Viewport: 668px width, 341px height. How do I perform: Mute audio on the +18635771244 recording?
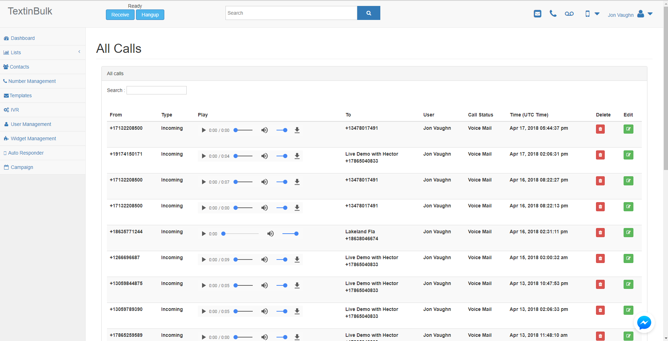click(271, 234)
